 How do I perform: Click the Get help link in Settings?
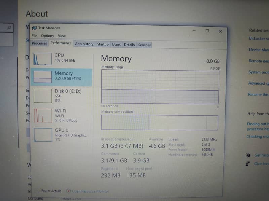click(262, 155)
